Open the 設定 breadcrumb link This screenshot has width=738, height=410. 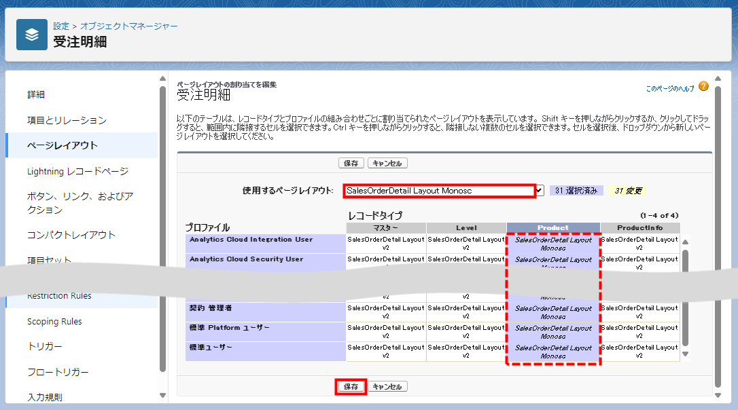tap(61, 26)
